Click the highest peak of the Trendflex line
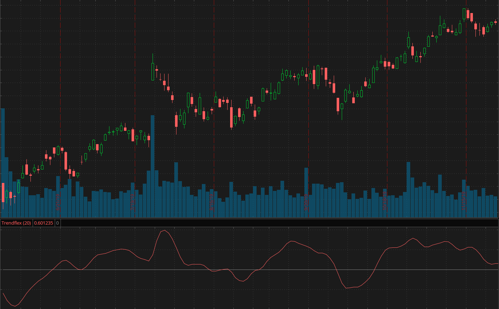499x309 pixels. coord(165,230)
